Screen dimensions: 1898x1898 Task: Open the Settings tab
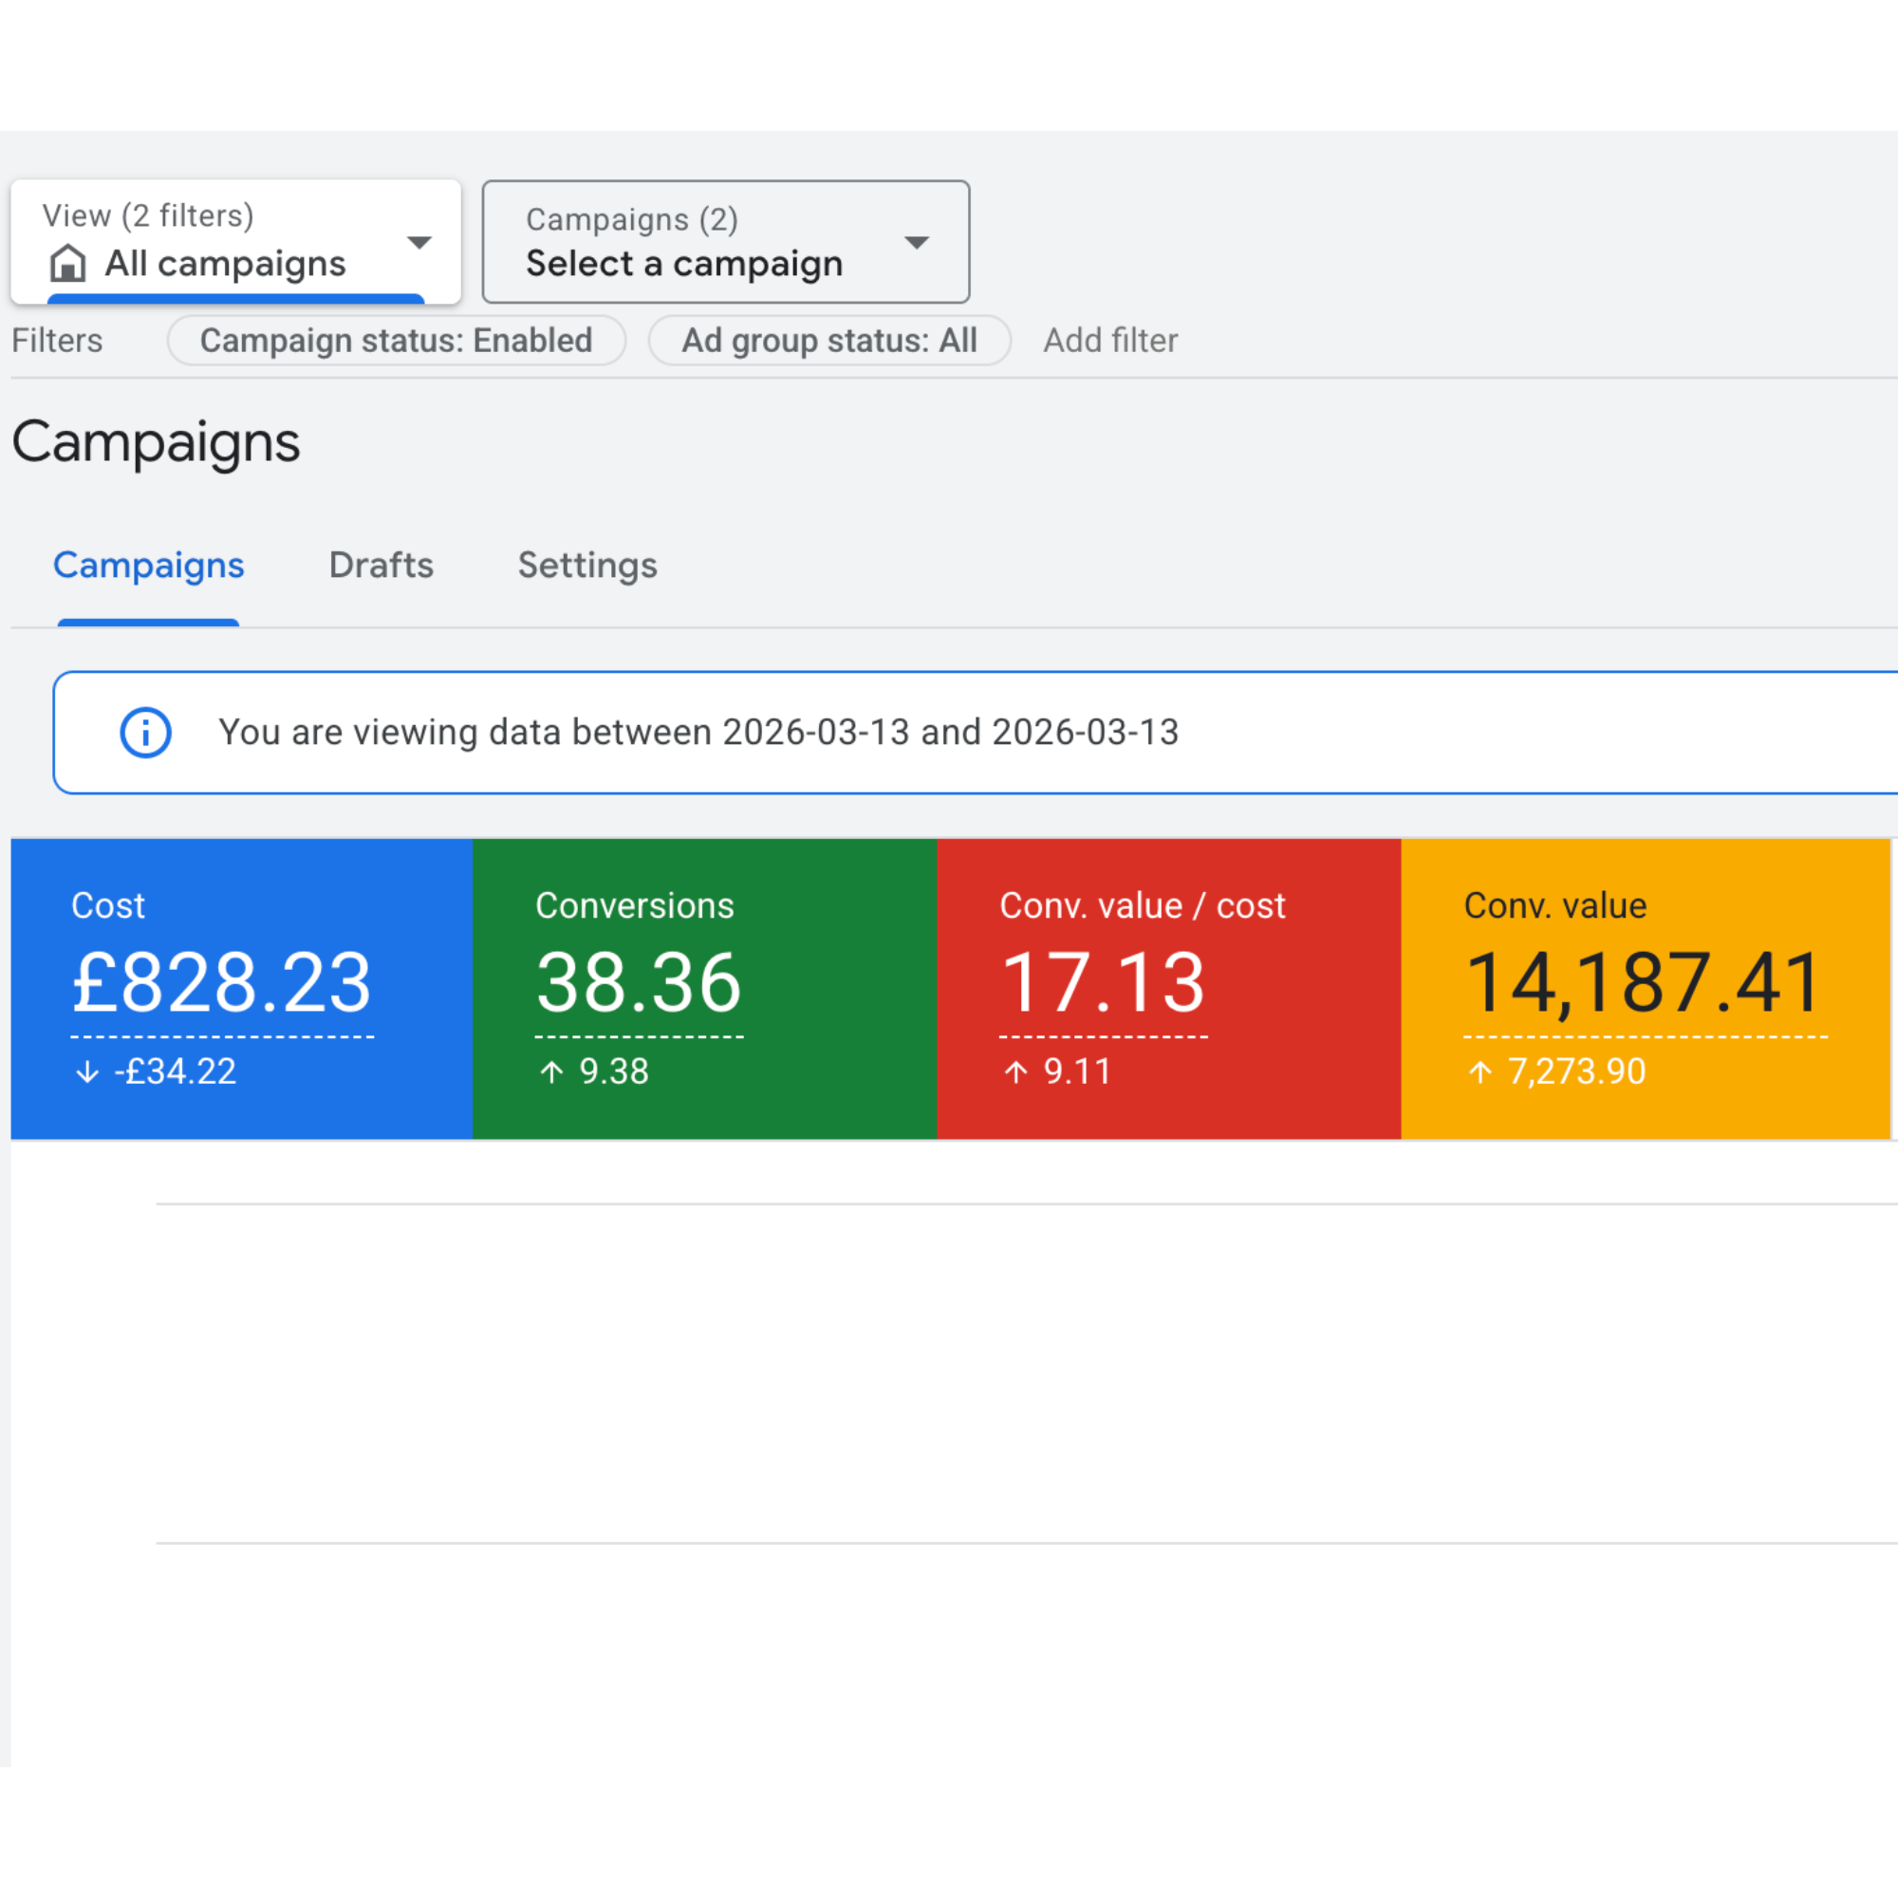click(587, 565)
